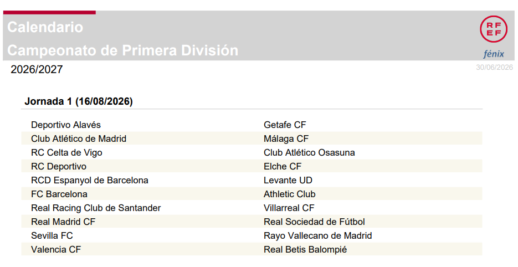The height and width of the screenshot is (267, 518).
Task: Click Real Sociedad de Fútbol entry
Action: 314,222
